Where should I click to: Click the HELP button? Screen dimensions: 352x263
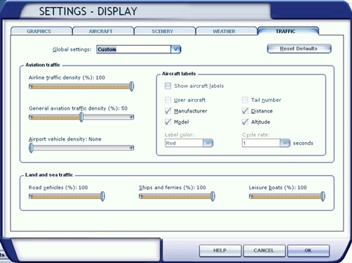(x=220, y=250)
